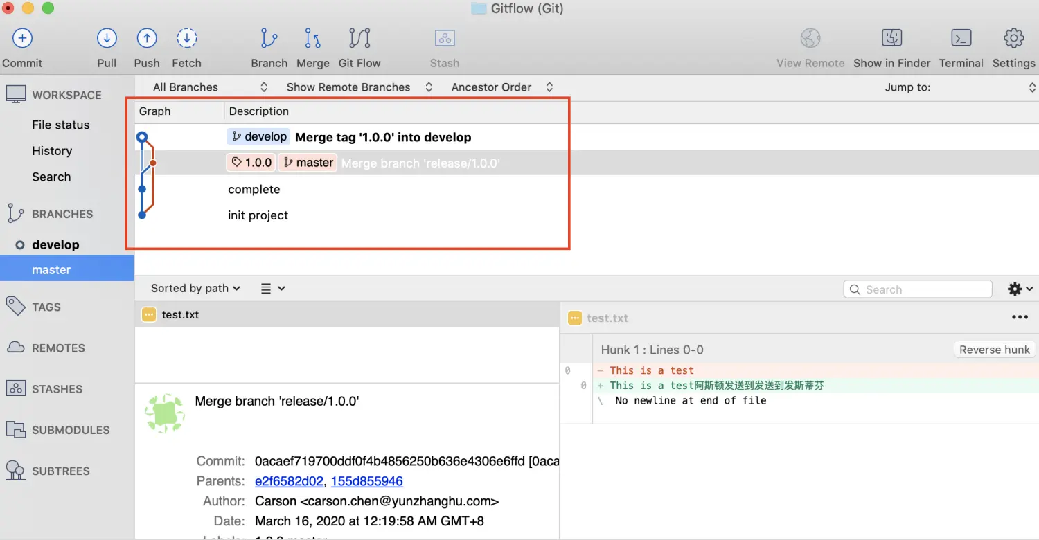
Task: Click the Pull toolbar icon
Action: point(107,39)
